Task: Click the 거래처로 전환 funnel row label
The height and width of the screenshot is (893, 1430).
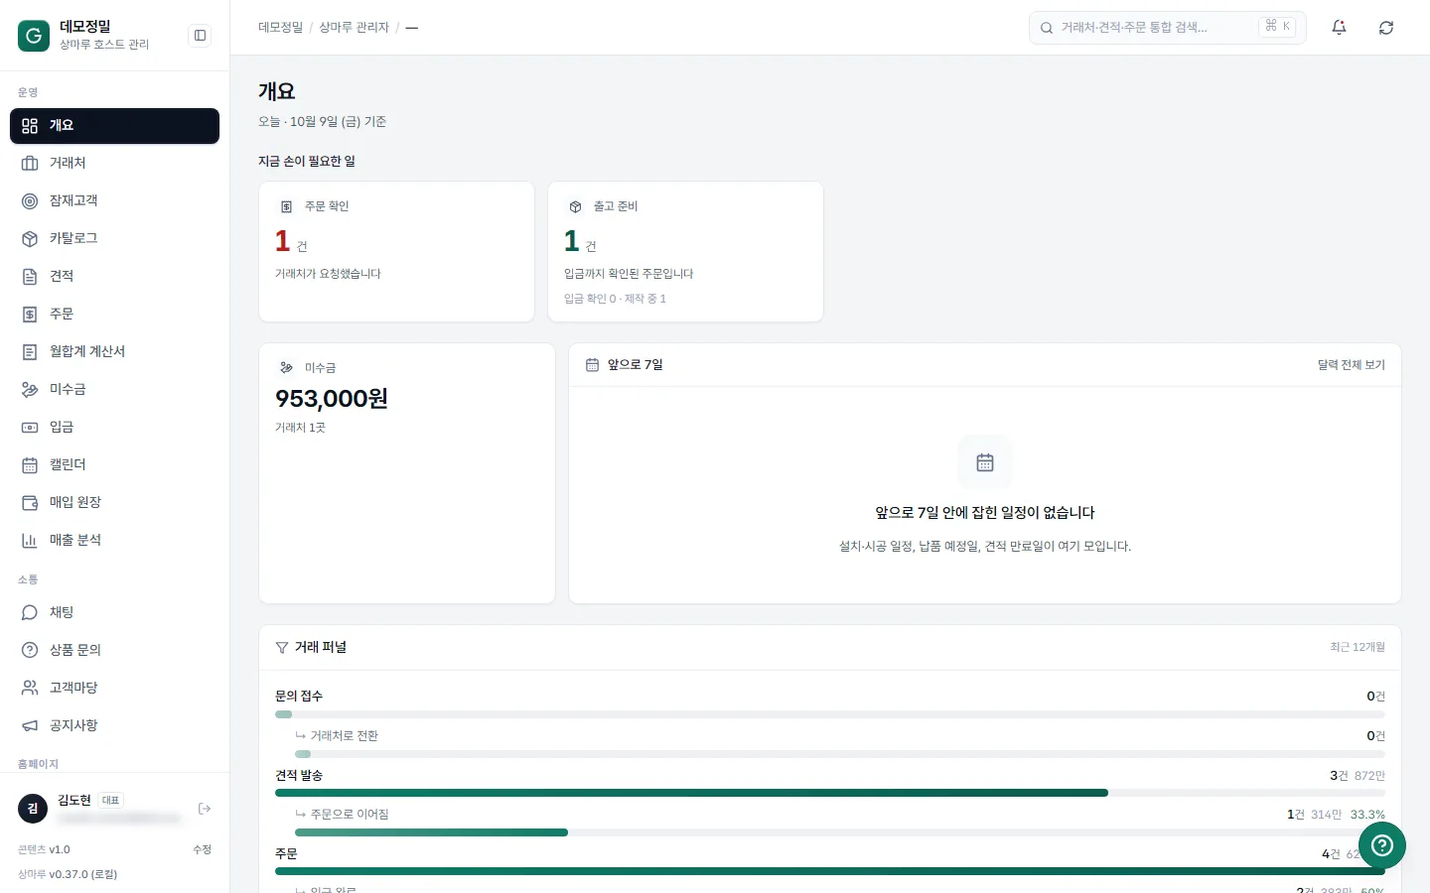Action: (x=345, y=736)
